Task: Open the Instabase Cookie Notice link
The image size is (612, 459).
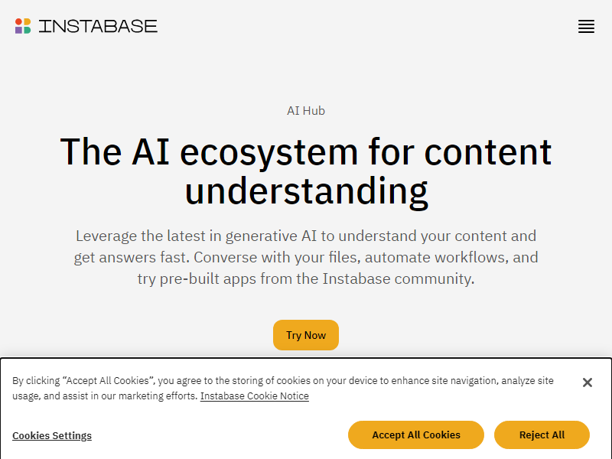Action: pos(255,396)
